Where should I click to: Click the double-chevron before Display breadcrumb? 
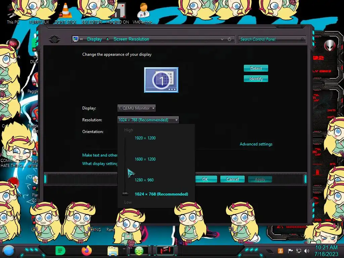tap(81, 39)
